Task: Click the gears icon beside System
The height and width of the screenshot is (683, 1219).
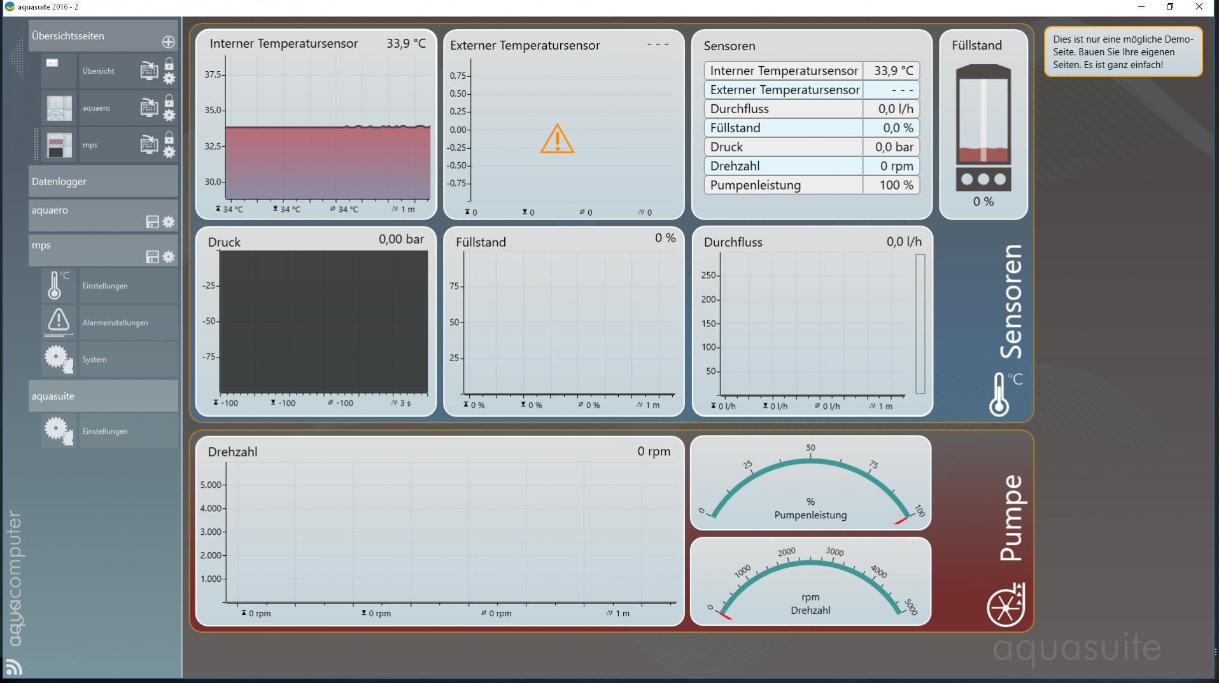Action: tap(59, 359)
